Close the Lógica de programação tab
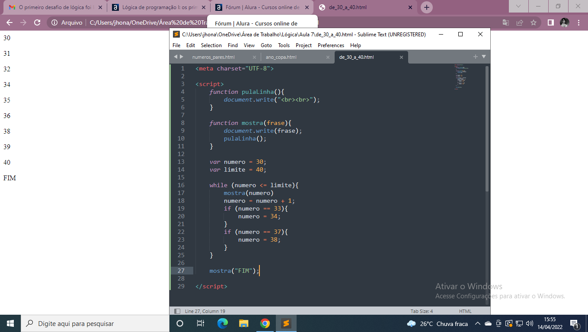This screenshot has width=588, height=332. click(x=204, y=7)
